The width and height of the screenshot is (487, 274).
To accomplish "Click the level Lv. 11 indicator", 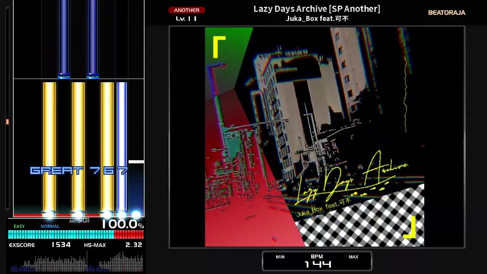I will [186, 18].
